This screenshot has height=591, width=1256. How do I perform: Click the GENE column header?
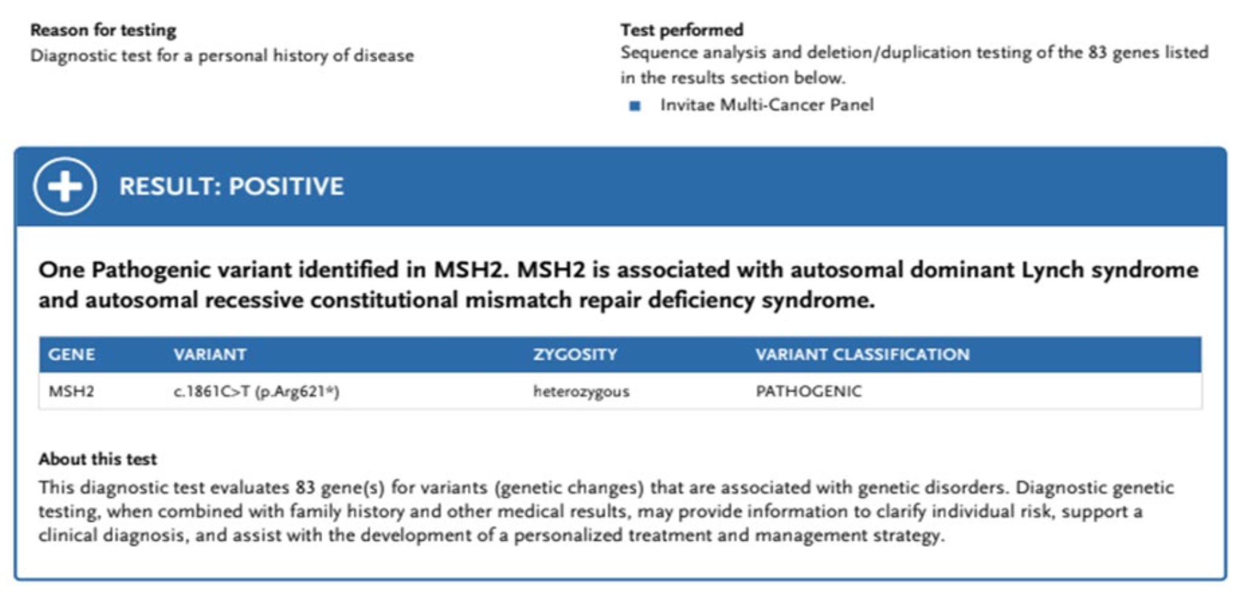pyautogui.click(x=71, y=354)
